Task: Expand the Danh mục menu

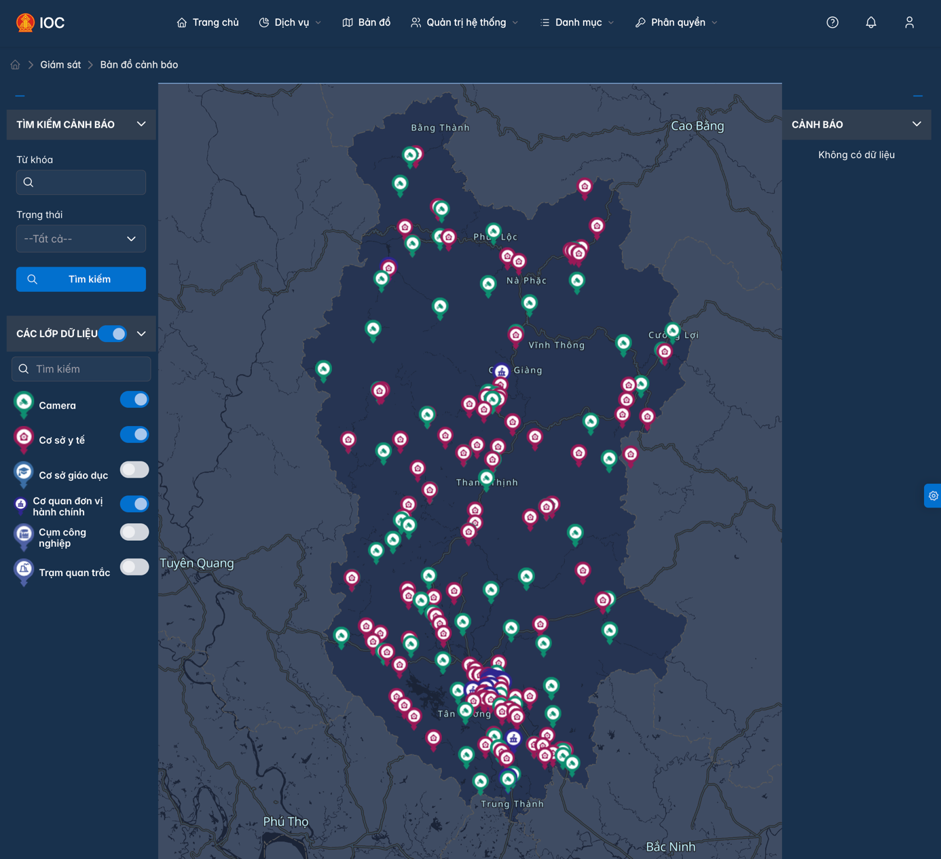Action: (x=577, y=22)
